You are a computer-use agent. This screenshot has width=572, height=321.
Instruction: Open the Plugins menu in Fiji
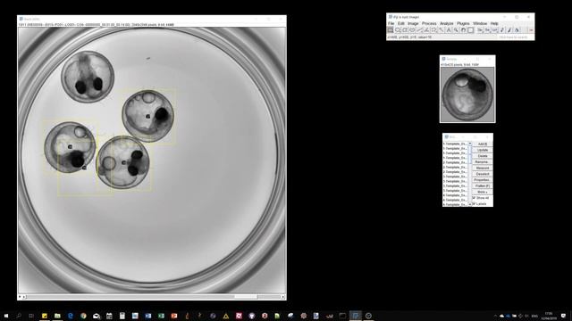[x=463, y=23]
